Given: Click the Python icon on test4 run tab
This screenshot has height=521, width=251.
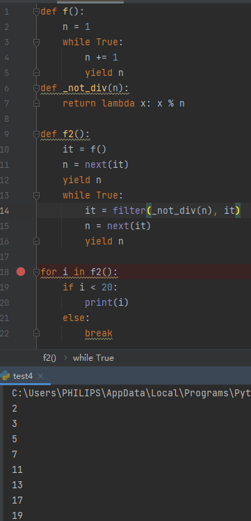Looking at the screenshot, I should [5, 376].
